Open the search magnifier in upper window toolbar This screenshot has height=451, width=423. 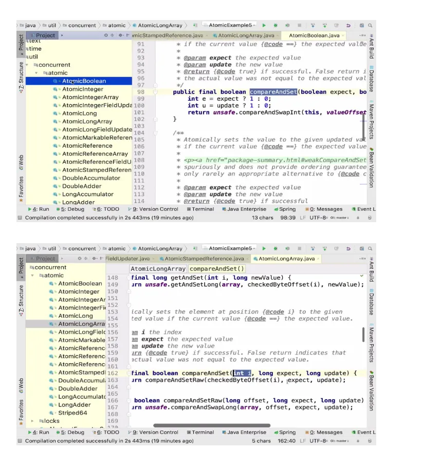point(370,25)
